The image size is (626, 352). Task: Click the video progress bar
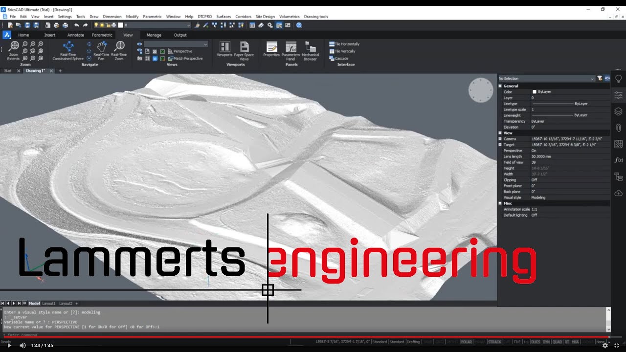point(313,337)
